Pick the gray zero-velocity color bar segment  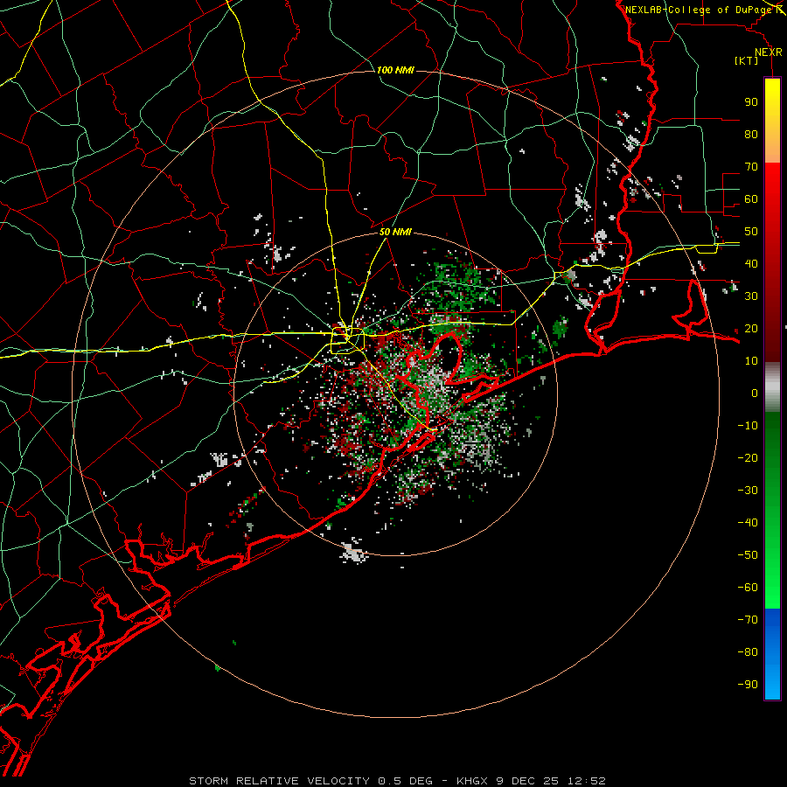point(772,387)
